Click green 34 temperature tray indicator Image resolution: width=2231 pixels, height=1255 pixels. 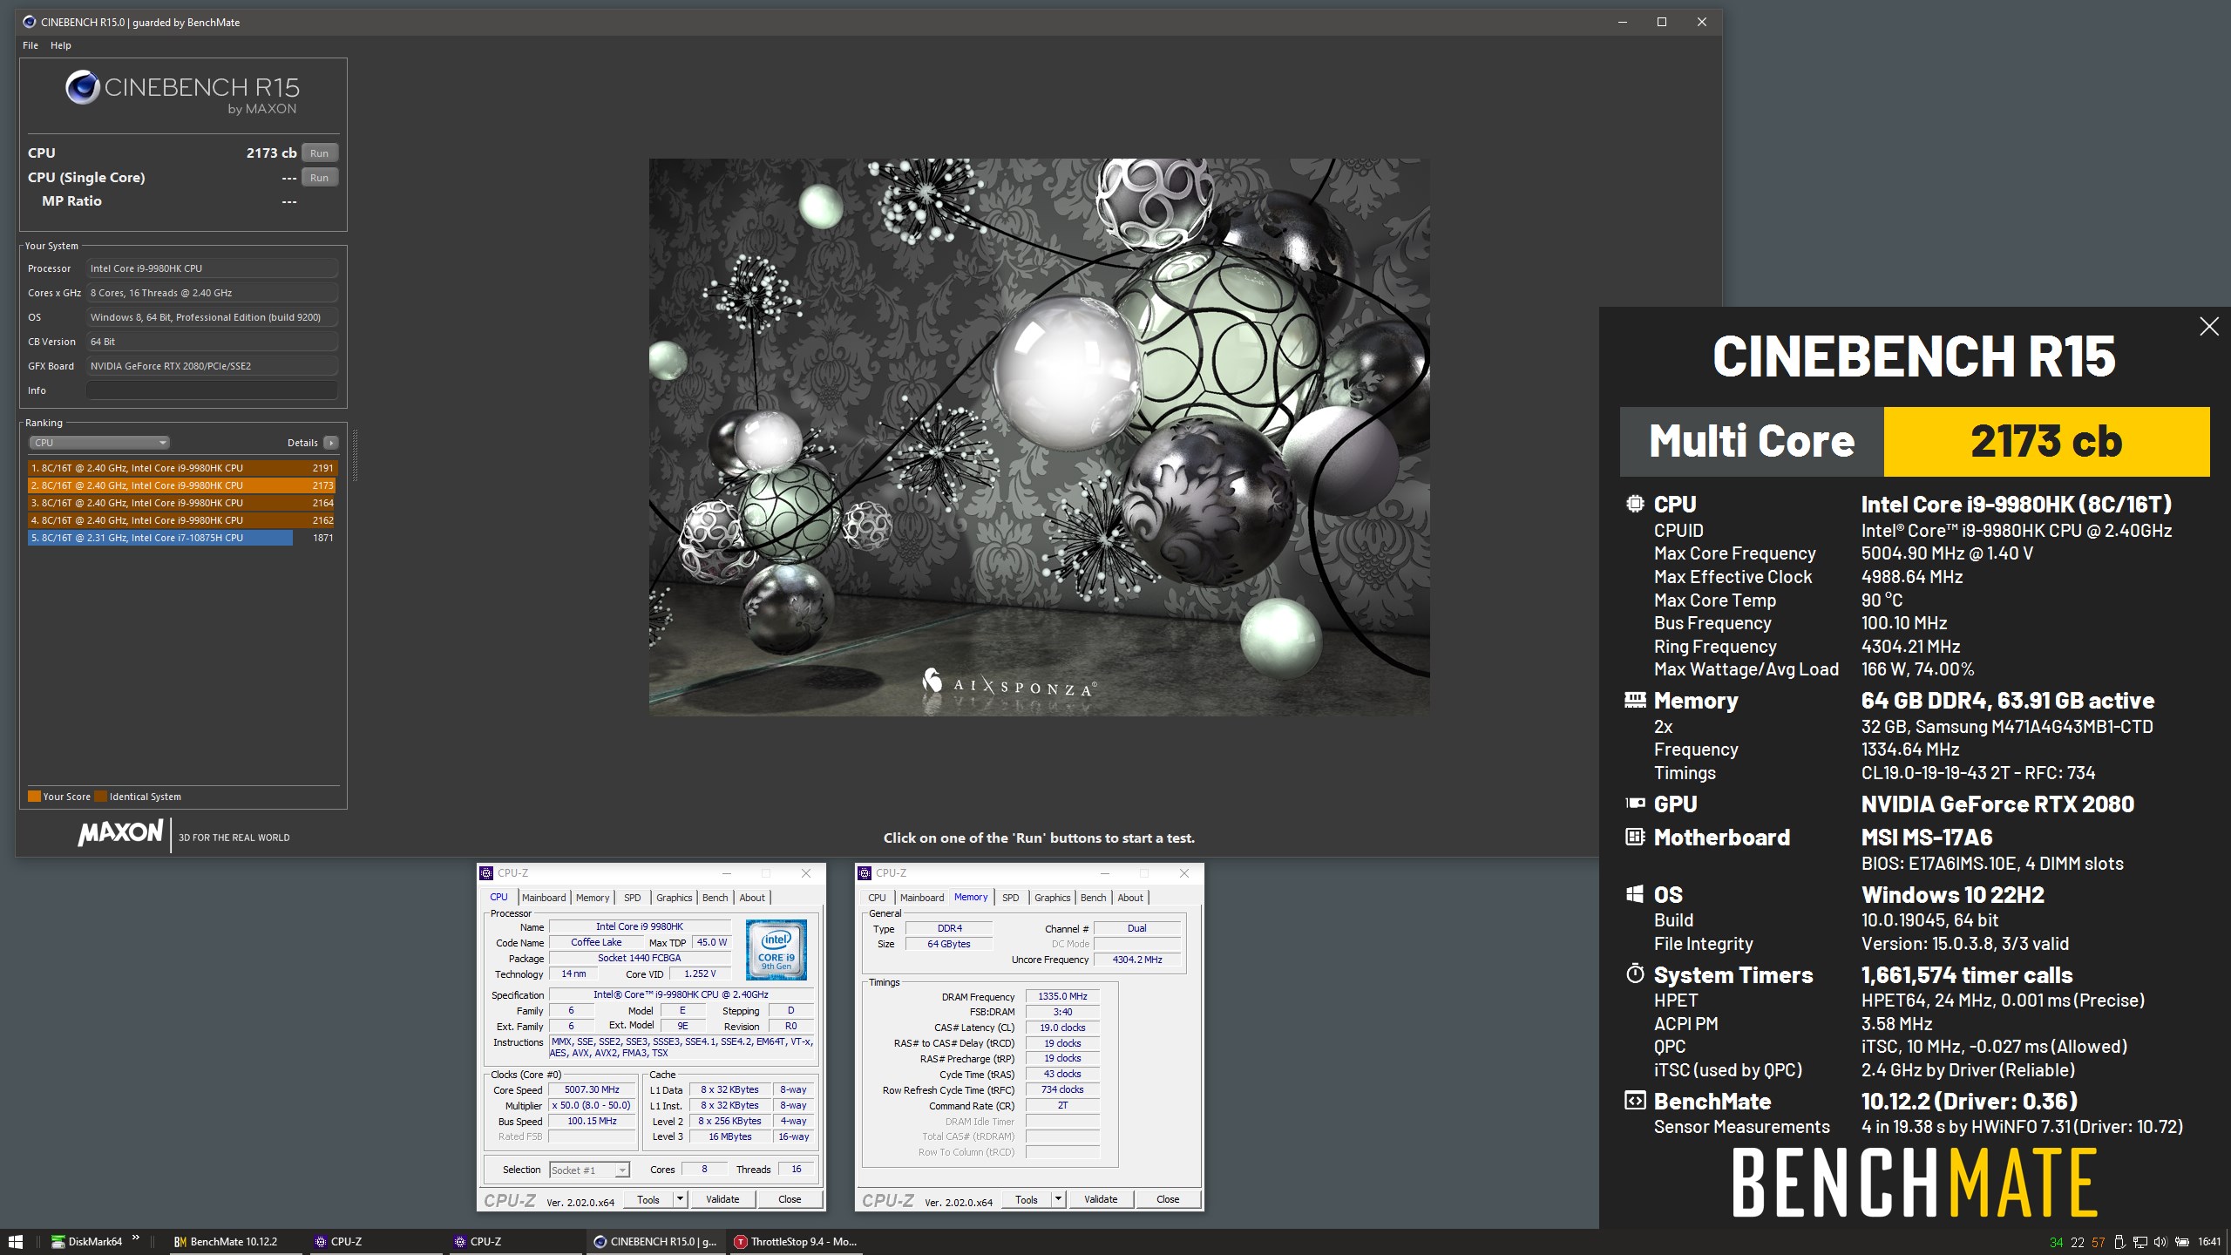(2056, 1243)
